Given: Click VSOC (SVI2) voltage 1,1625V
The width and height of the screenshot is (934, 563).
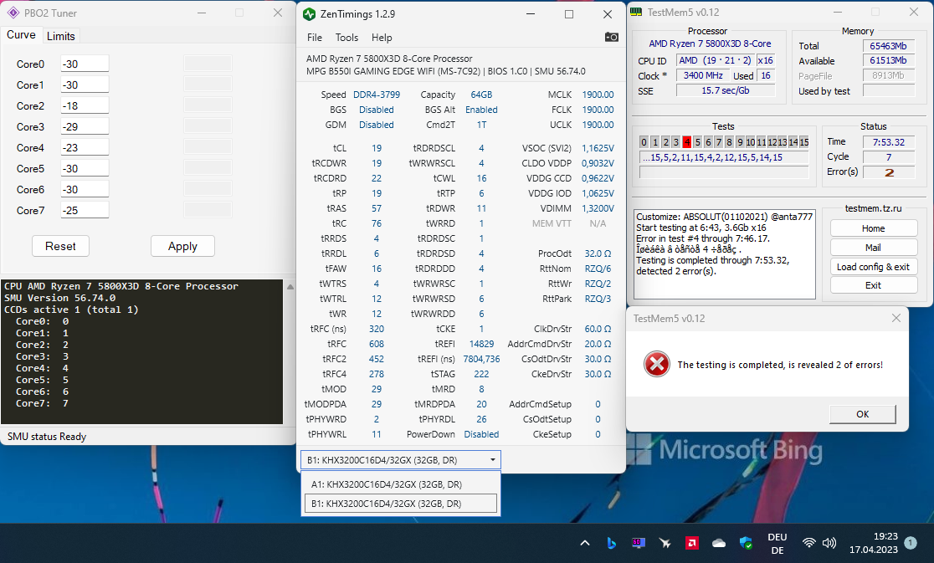Looking at the screenshot, I should click(598, 148).
